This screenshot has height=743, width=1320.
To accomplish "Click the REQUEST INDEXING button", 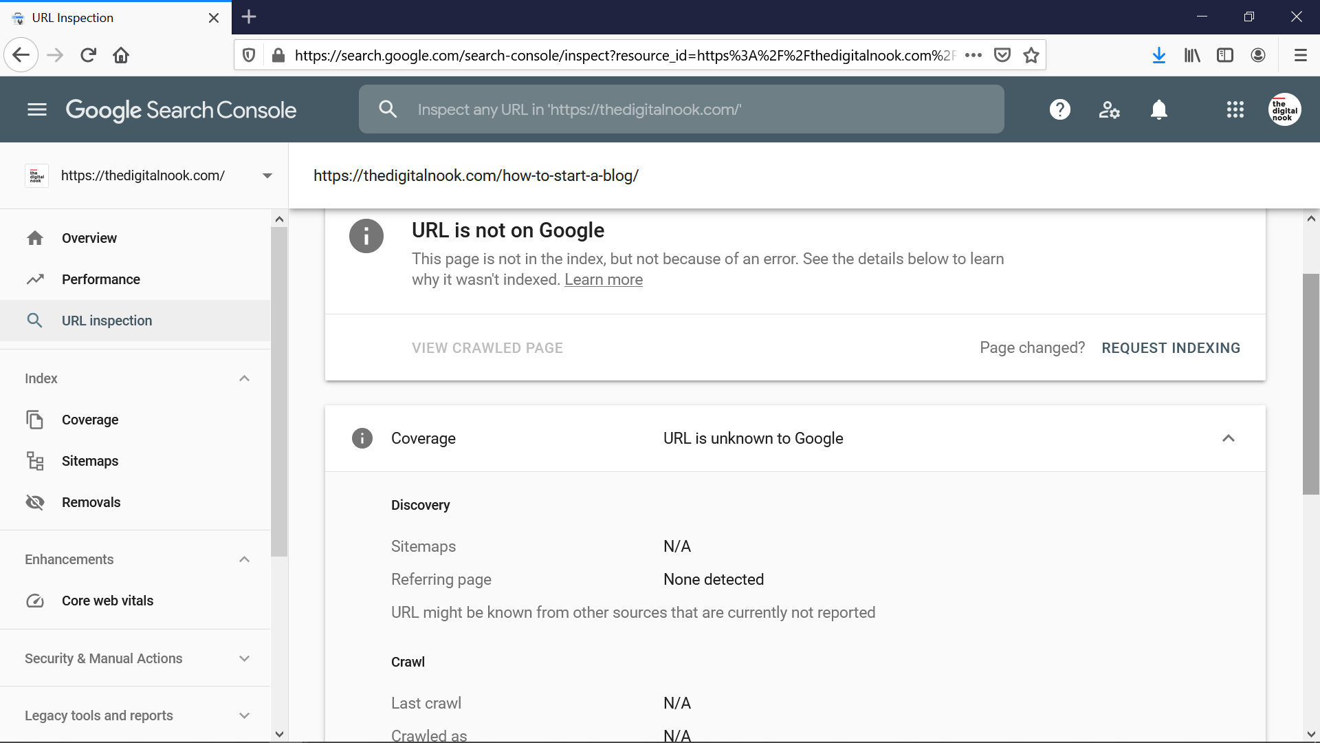I will coord(1170,347).
